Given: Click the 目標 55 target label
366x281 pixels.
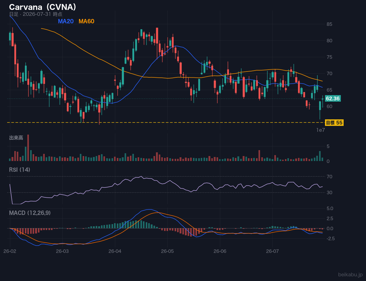Looking at the screenshot, I should click(334, 123).
